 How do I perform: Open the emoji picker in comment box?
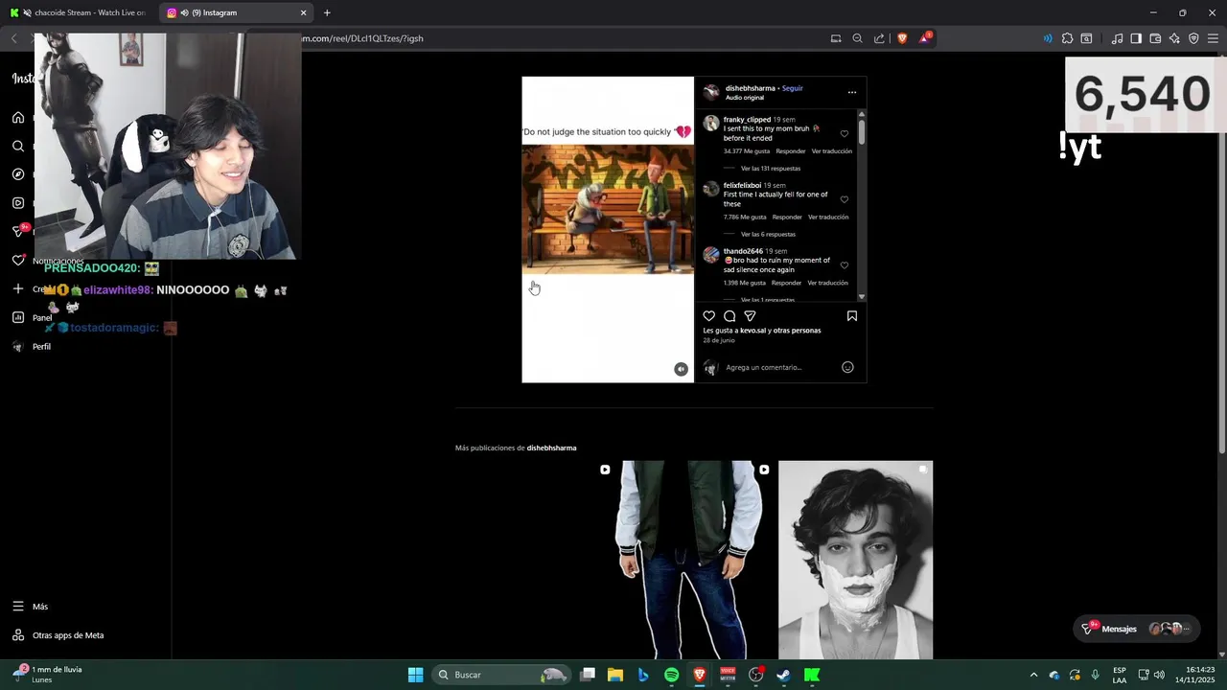(847, 367)
